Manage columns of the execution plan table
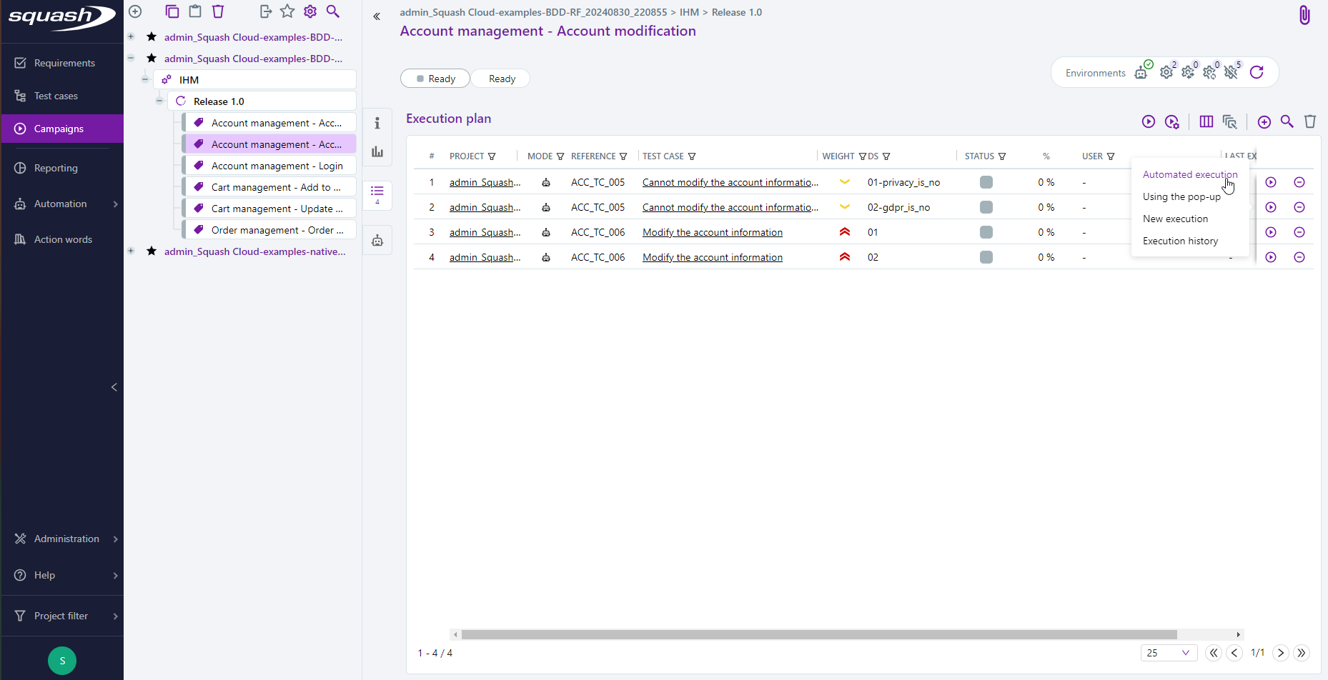 pyautogui.click(x=1206, y=121)
